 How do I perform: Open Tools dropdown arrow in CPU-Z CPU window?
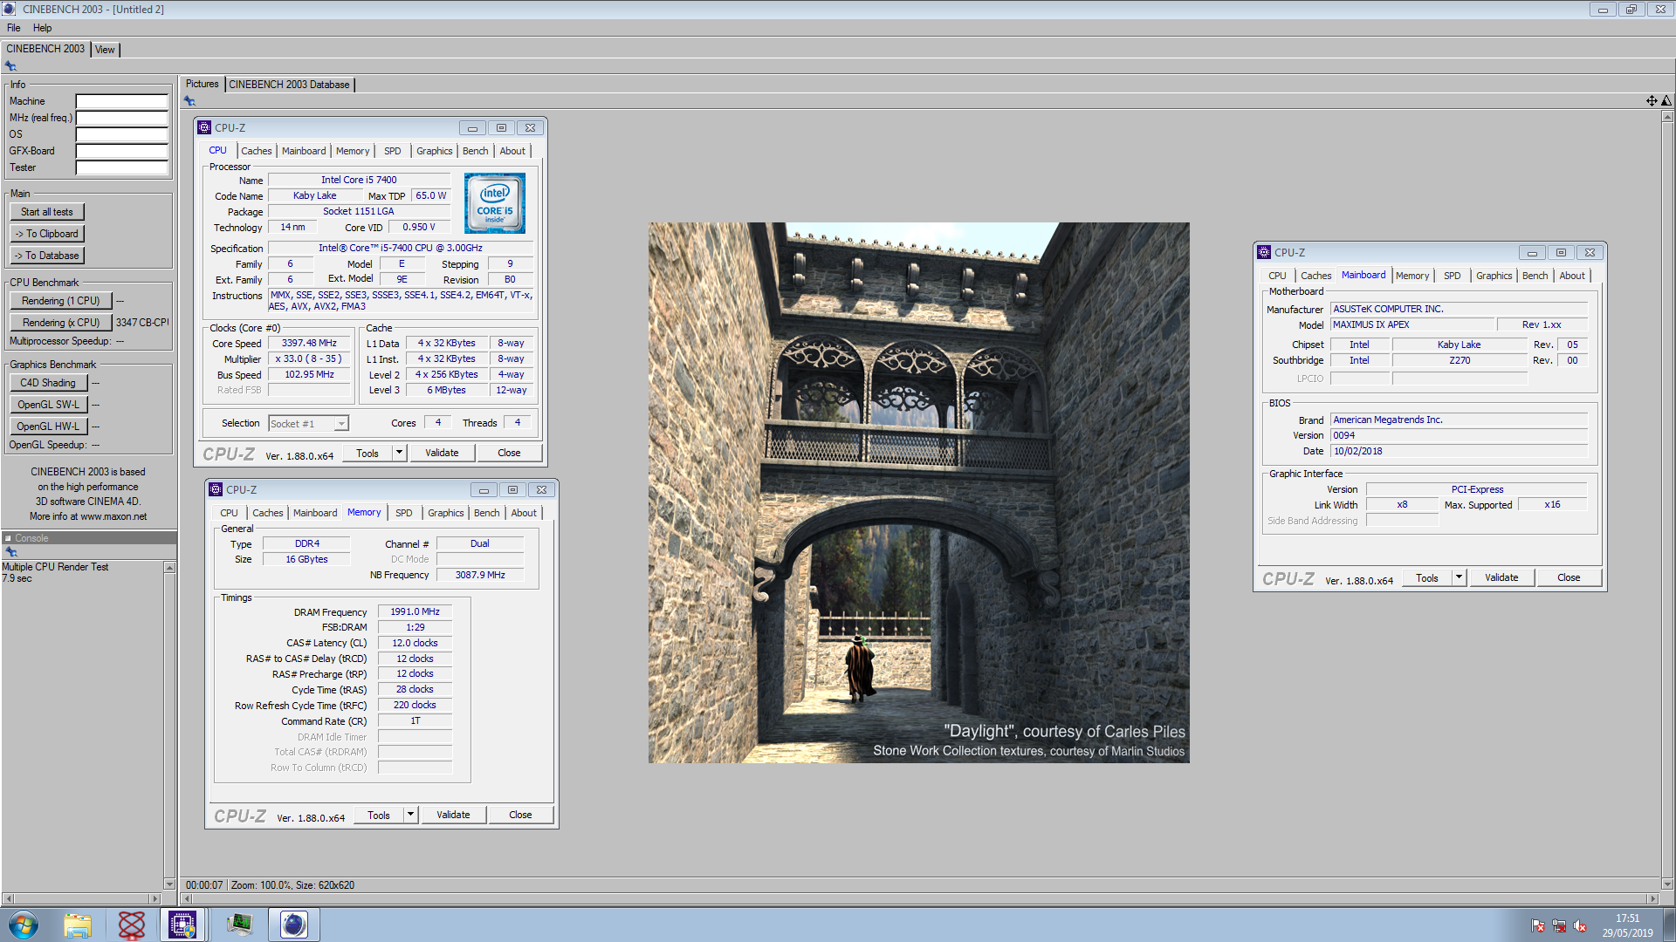399,453
